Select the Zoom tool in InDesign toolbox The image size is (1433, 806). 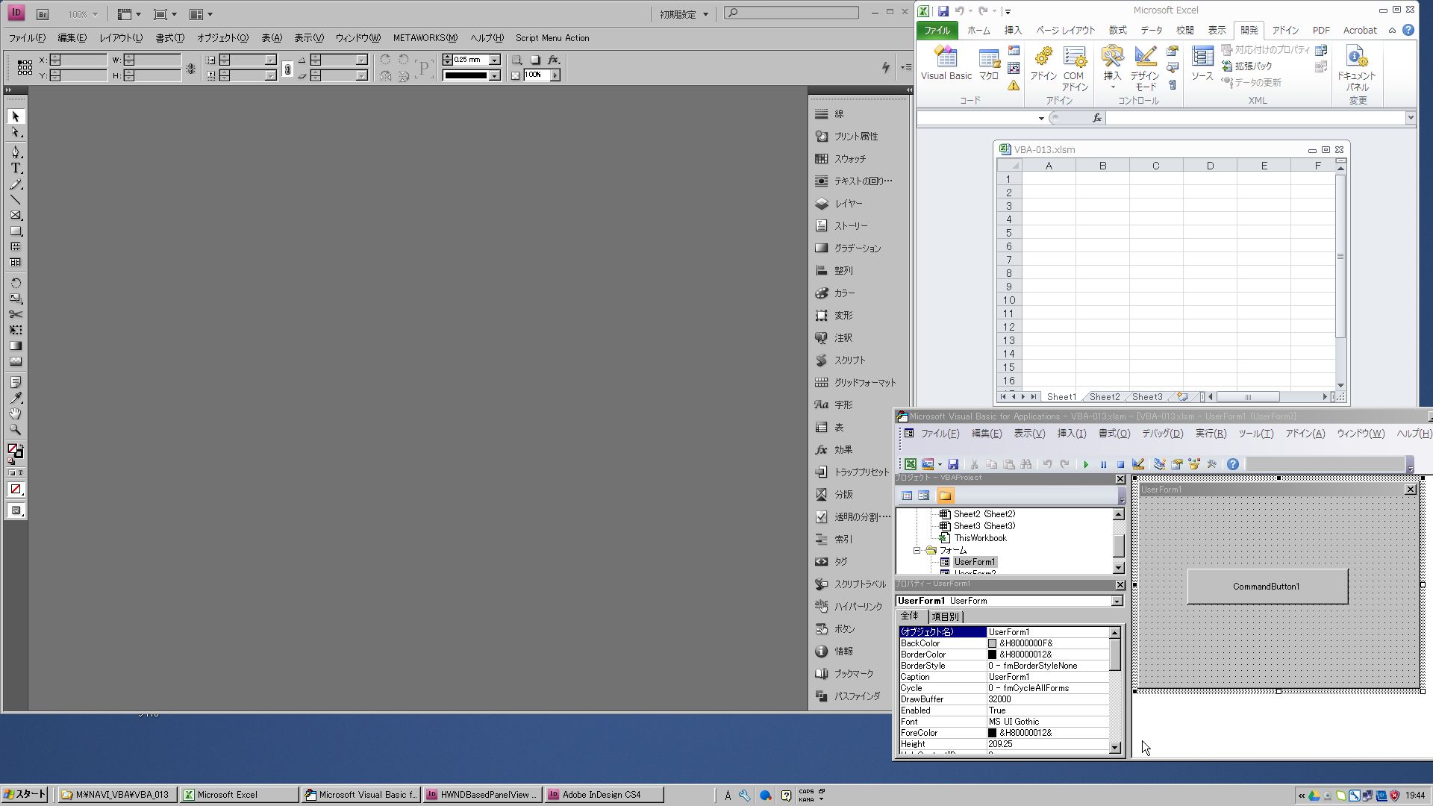click(x=16, y=430)
